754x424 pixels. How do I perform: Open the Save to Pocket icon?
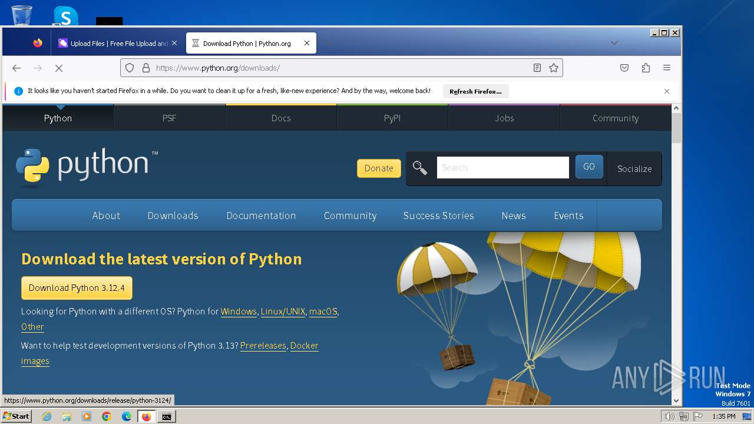[624, 68]
